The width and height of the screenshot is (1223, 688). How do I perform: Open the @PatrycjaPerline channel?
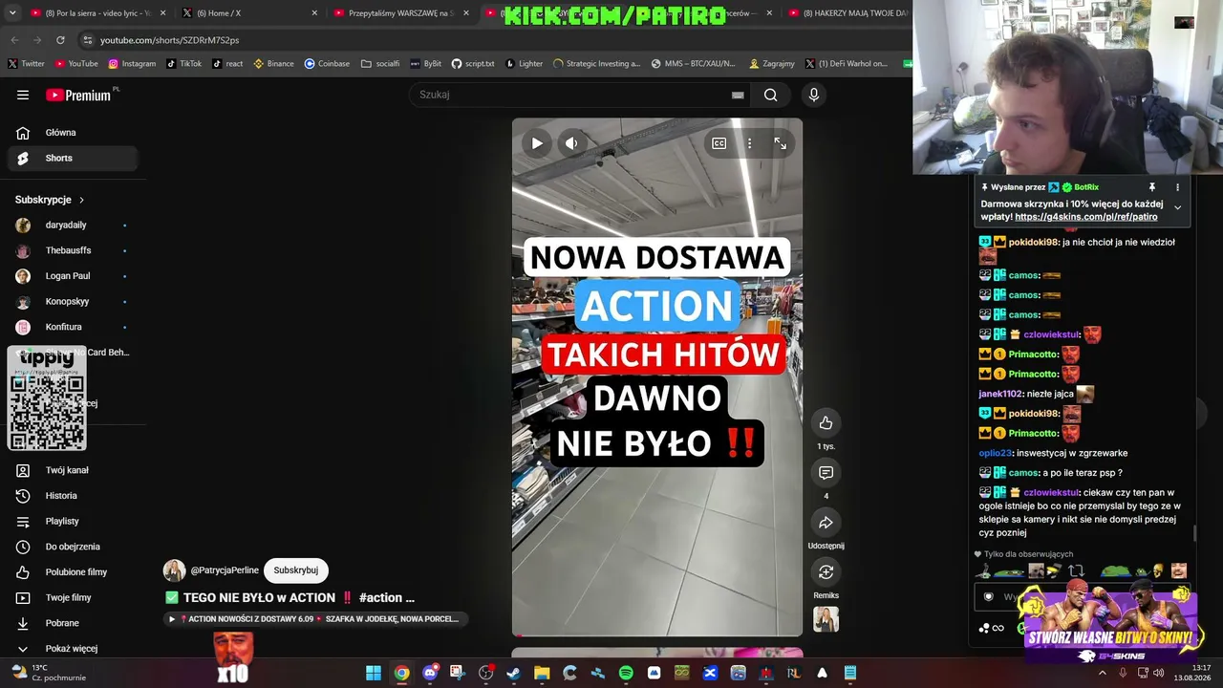[x=225, y=570]
